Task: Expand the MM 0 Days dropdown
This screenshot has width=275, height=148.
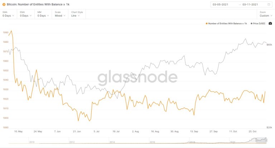Action: pos(43,14)
